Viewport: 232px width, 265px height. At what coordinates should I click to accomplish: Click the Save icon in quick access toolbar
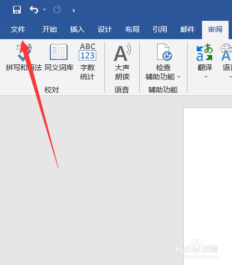click(x=17, y=10)
